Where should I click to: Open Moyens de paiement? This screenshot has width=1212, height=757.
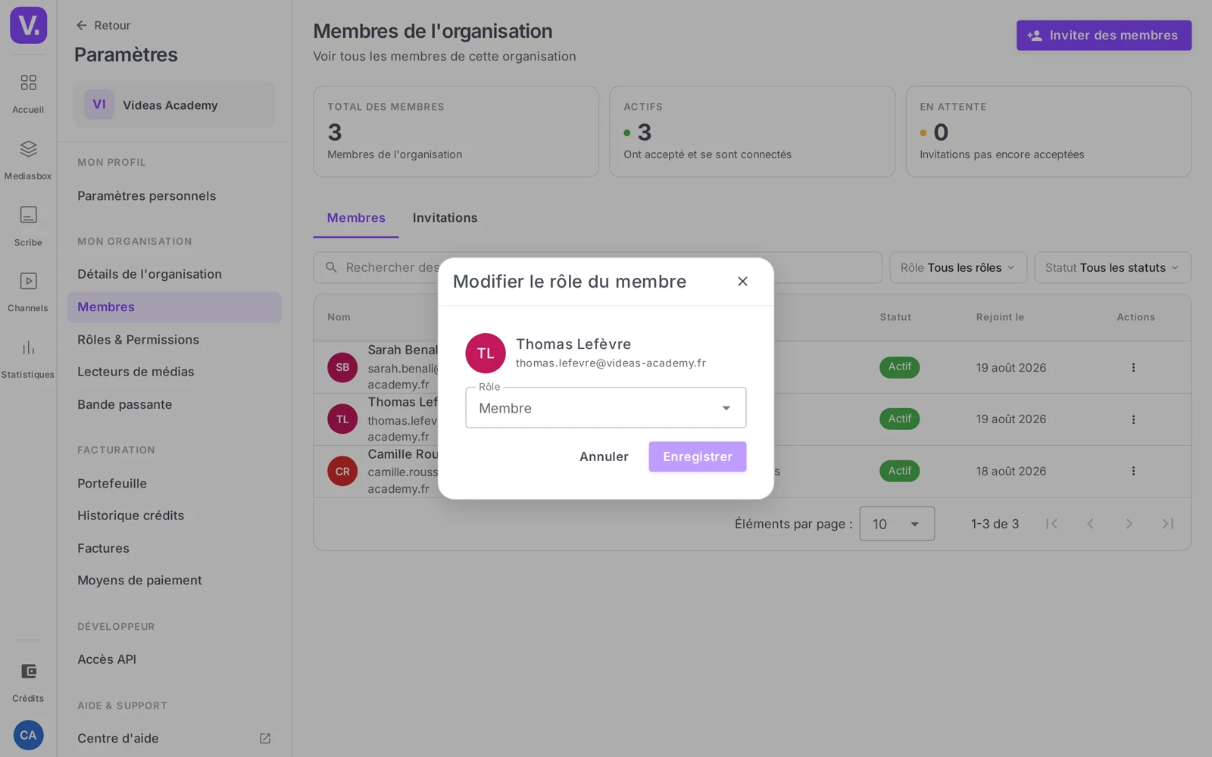[139, 581]
